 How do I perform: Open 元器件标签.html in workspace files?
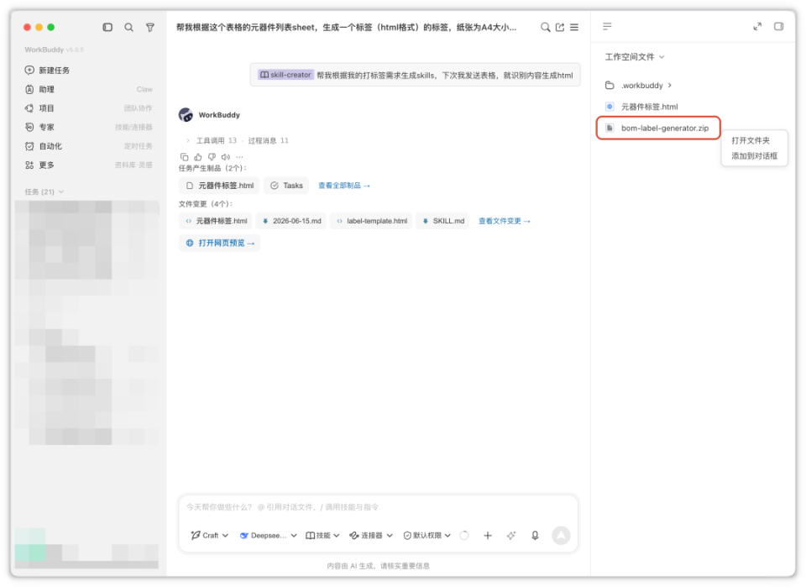pyautogui.click(x=642, y=107)
